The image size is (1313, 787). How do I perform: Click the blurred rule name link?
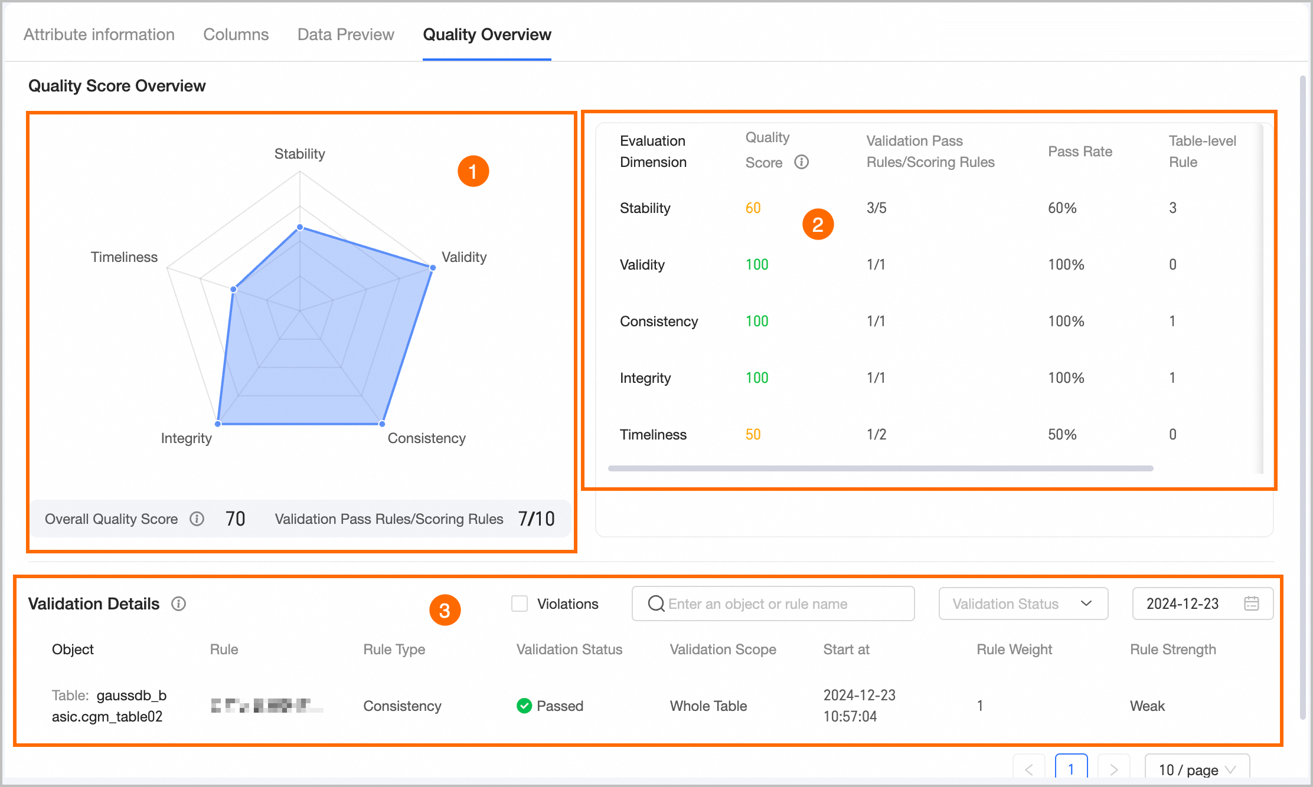point(267,706)
